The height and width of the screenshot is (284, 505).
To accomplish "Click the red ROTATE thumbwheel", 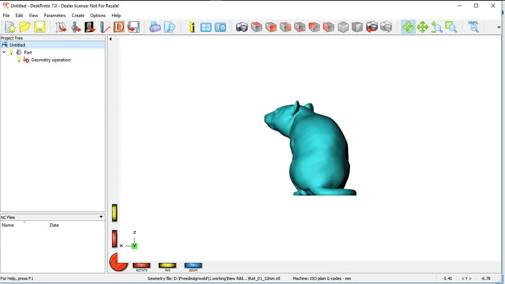I will (141, 265).
